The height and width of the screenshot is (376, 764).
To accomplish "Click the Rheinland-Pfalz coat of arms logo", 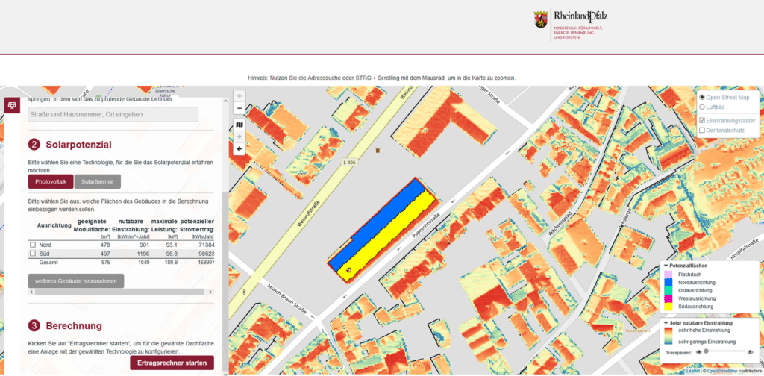I will [x=541, y=19].
